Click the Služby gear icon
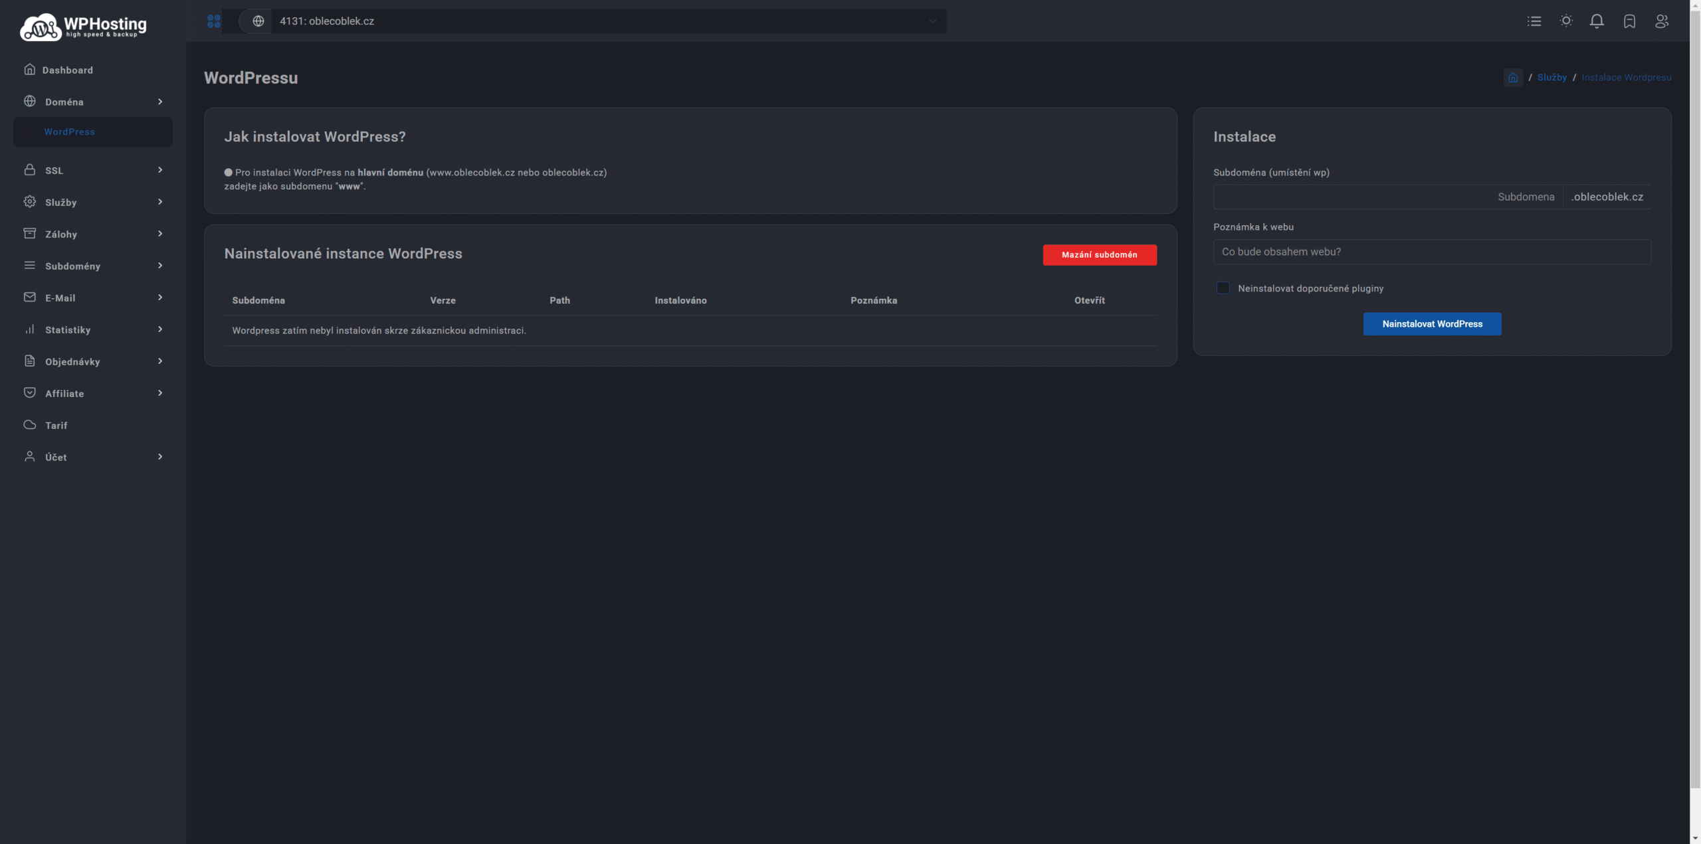Viewport: 1701px width, 844px height. pos(30,201)
